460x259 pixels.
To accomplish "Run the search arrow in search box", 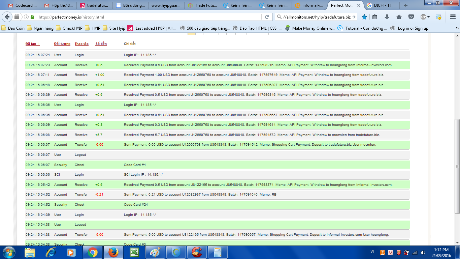I will point(354,17).
